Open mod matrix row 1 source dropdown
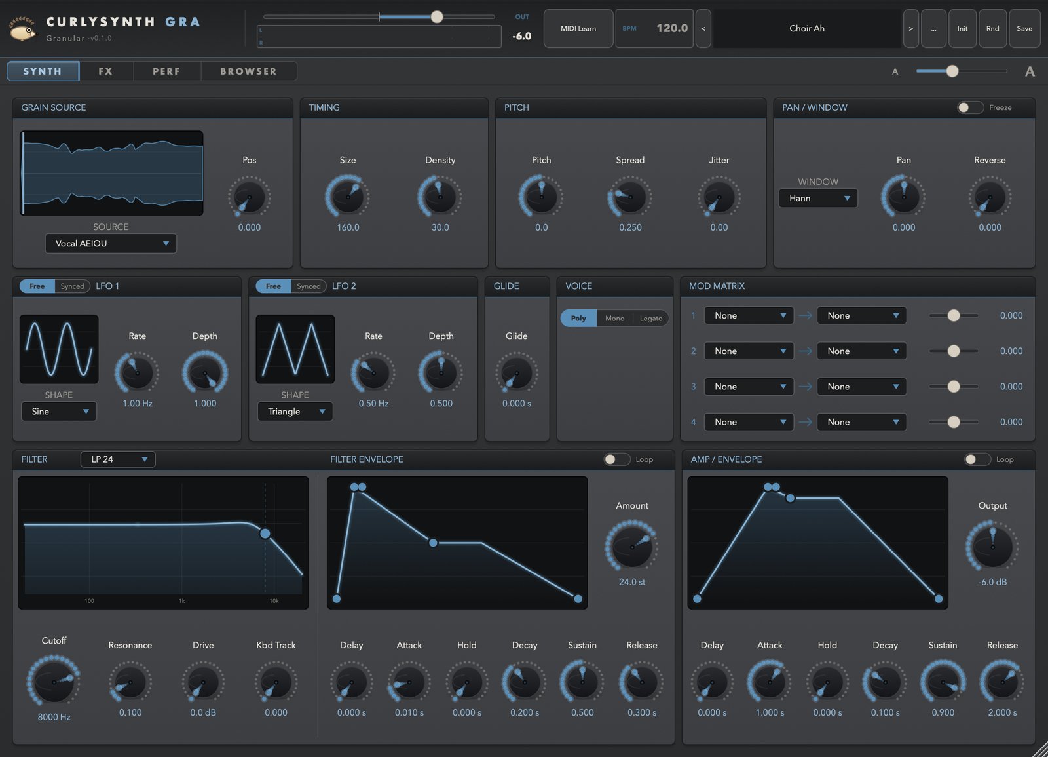This screenshot has width=1048, height=757. click(x=749, y=316)
